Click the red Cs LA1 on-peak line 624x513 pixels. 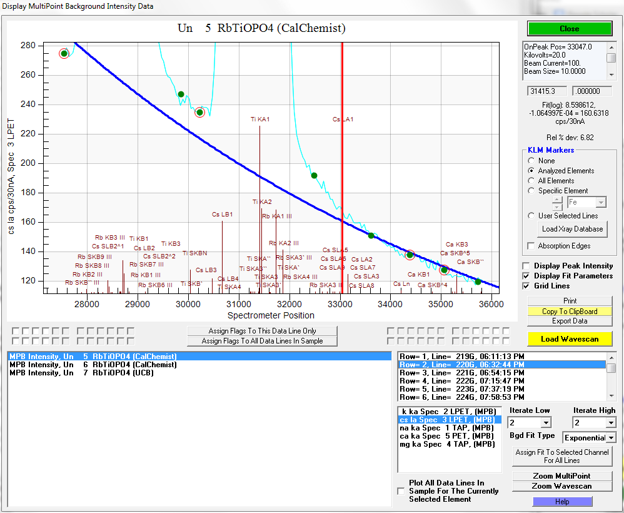pos(342,188)
